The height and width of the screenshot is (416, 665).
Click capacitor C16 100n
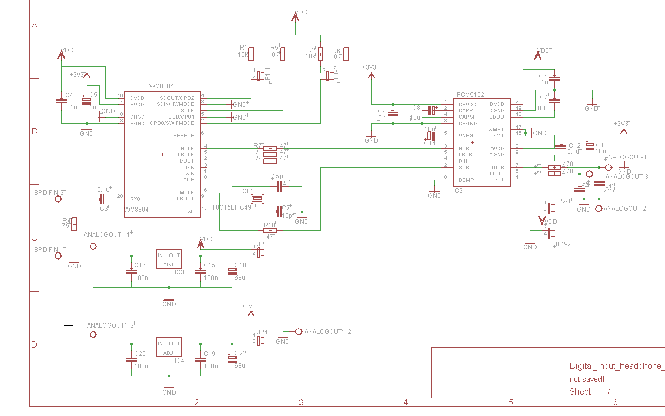[x=131, y=271]
